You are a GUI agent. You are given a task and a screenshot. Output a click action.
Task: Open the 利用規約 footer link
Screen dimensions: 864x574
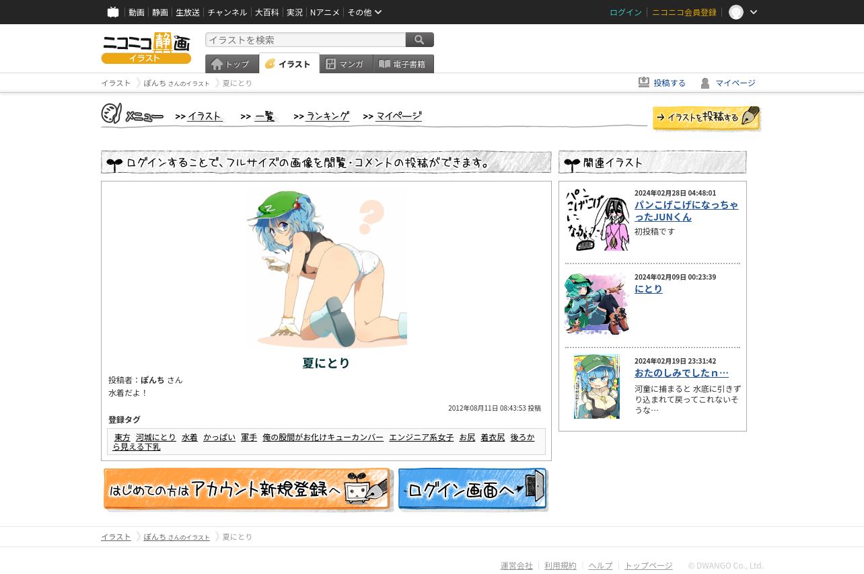561,566
